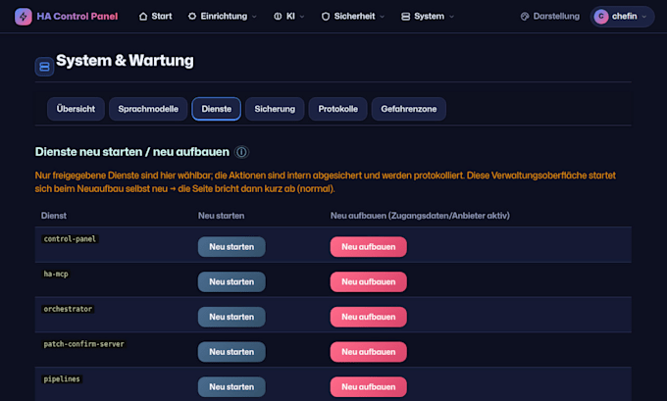Screen dimensions: 667x401
Task: Click the control-panel service name
Action: [70, 239]
